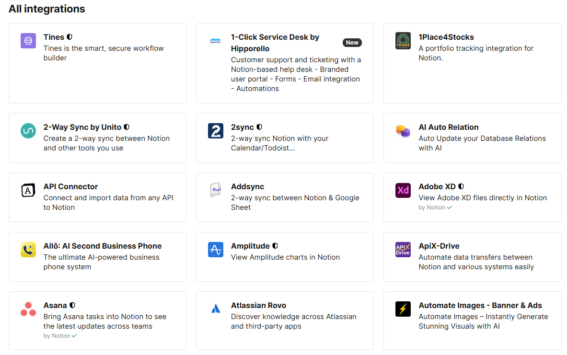Click the Addsync sheet icon
This screenshot has width=567, height=355.
[216, 190]
